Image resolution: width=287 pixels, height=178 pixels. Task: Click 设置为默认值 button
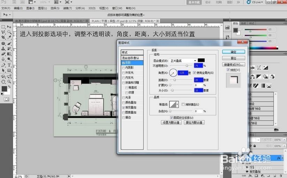click(x=171, y=122)
